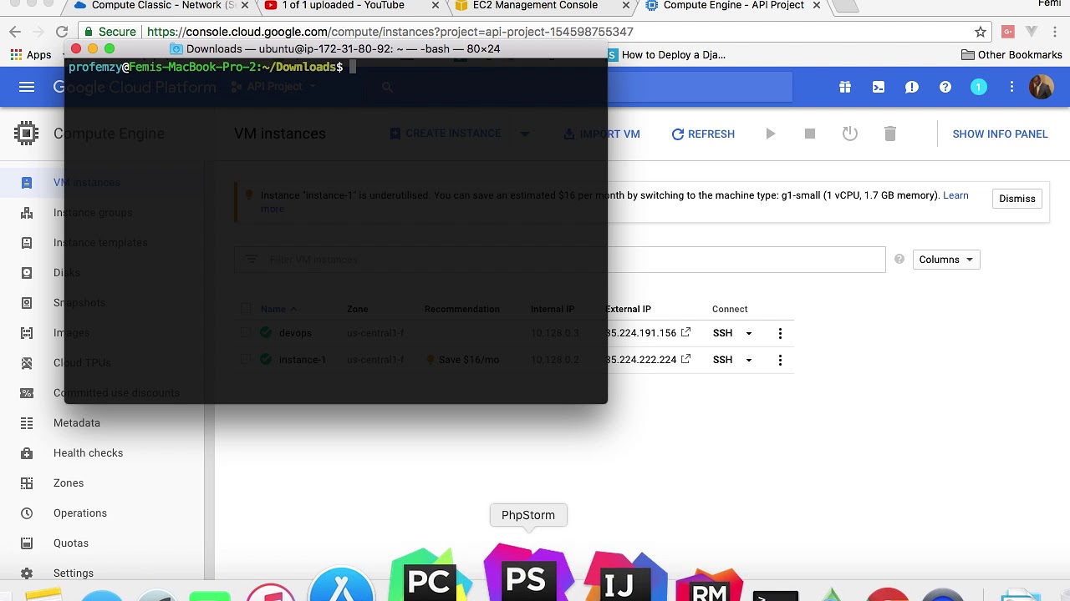
Task: Click the IP address 35.224.191.156
Action: (641, 333)
